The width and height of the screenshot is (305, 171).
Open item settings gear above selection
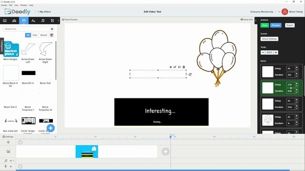[171, 67]
